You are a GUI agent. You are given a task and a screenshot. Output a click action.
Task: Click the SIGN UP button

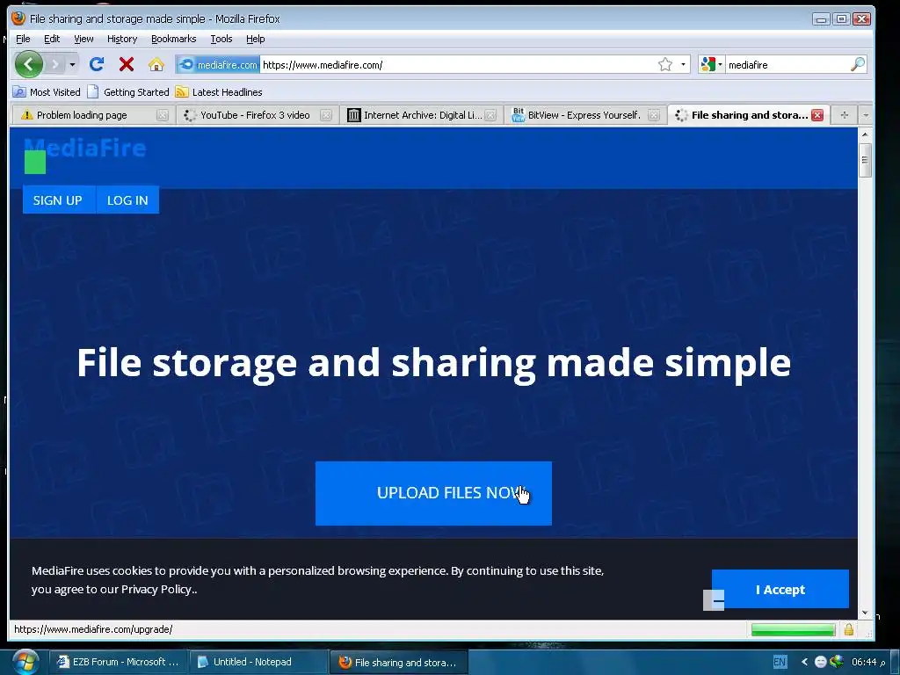[x=58, y=200]
